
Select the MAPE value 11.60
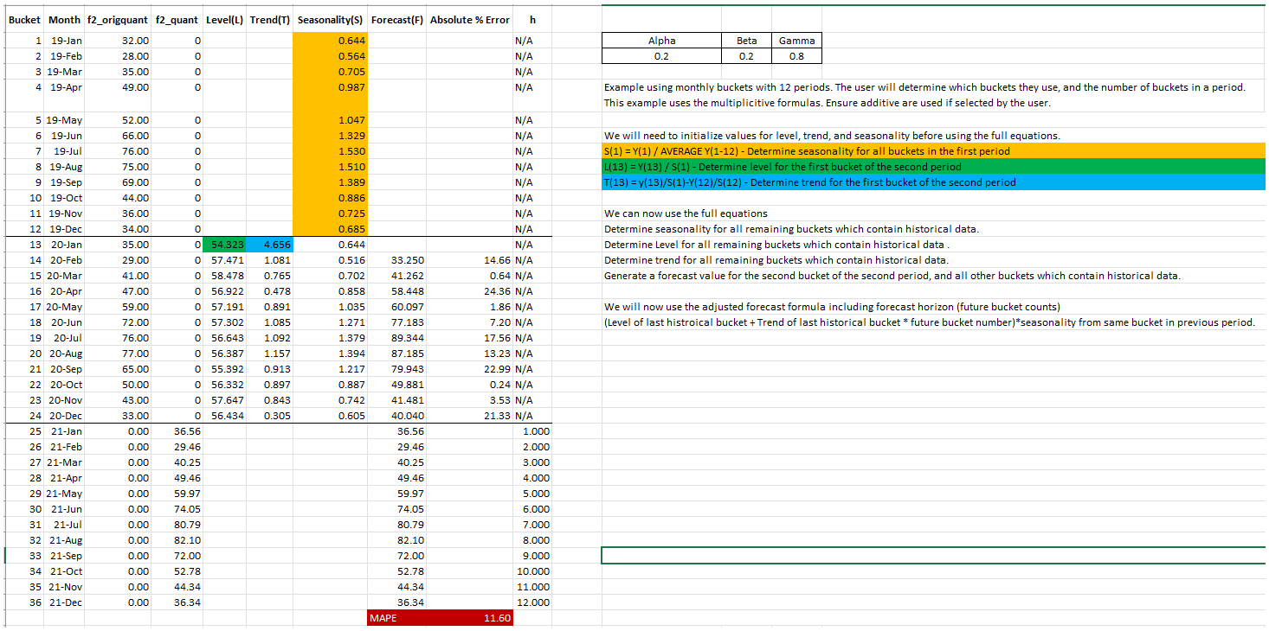469,618
